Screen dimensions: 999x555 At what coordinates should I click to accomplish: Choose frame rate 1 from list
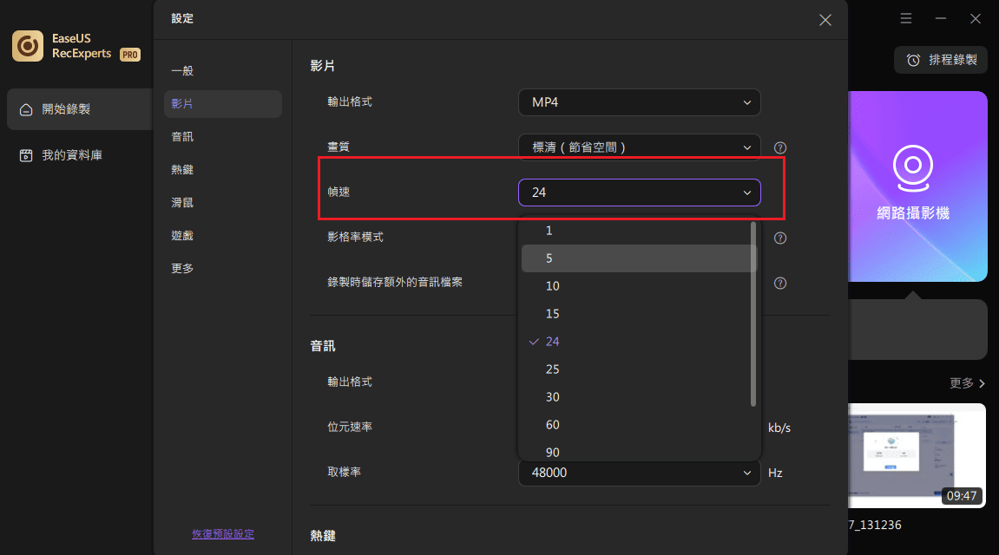636,231
